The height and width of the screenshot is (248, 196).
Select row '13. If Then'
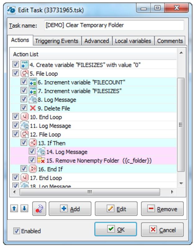[x=93, y=143]
